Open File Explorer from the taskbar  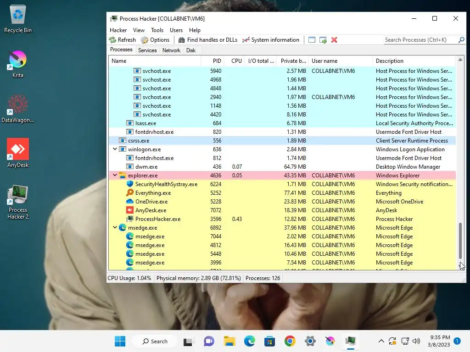coord(229,341)
